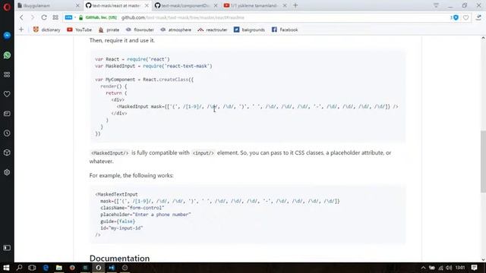
Task: Click the guide={false} code line
Action: (x=118, y=221)
